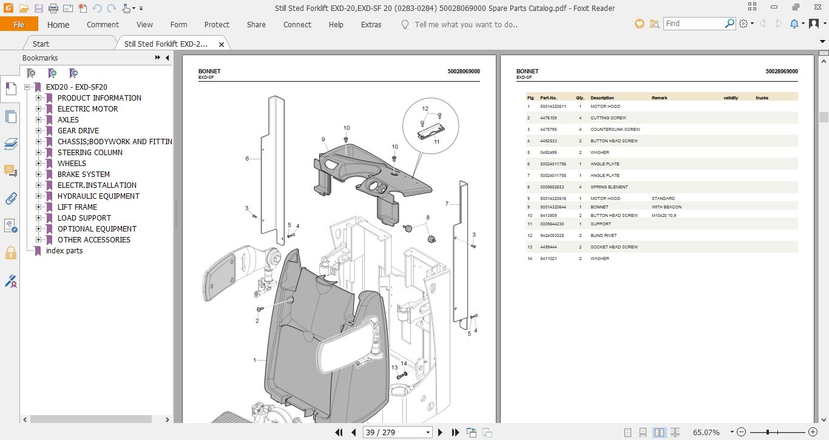Image resolution: width=829 pixels, height=440 pixels.
Task: Select single page view mode
Action: [628, 432]
